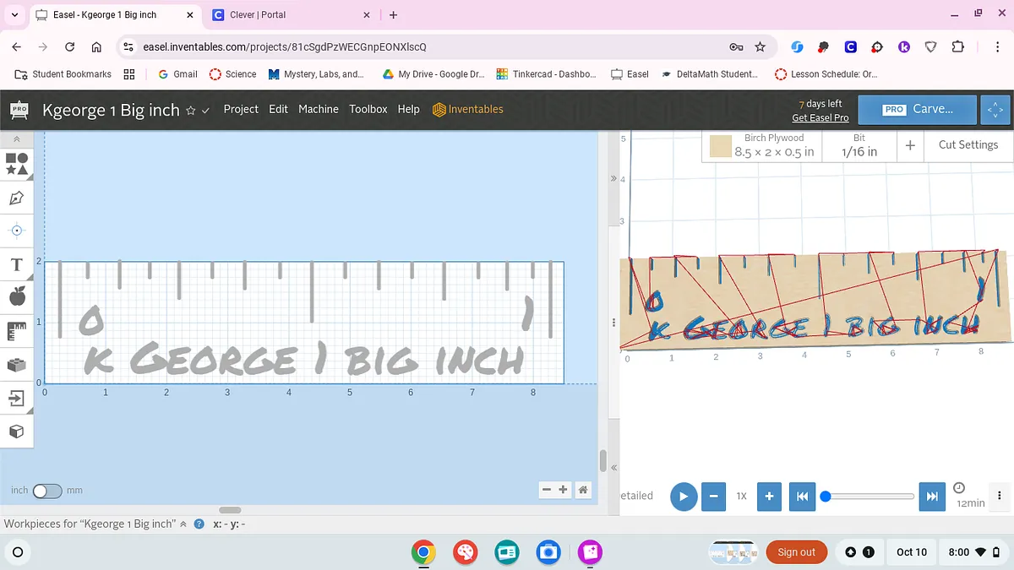Reset canvas view with home icon
Viewport: 1014px width, 570px height.
tap(582, 490)
